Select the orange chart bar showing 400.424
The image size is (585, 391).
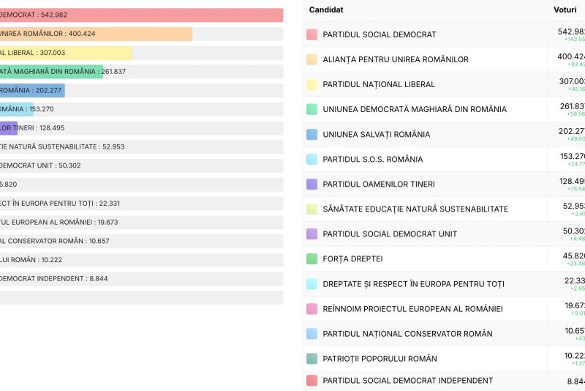pyautogui.click(x=95, y=34)
